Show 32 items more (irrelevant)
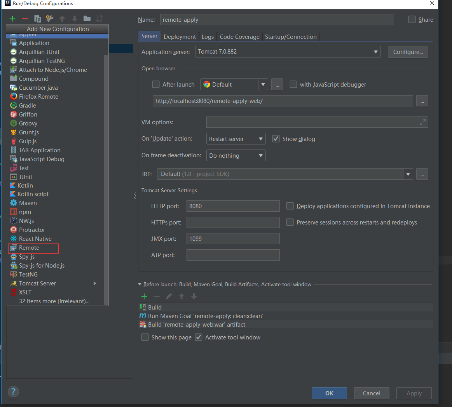 coord(54,301)
